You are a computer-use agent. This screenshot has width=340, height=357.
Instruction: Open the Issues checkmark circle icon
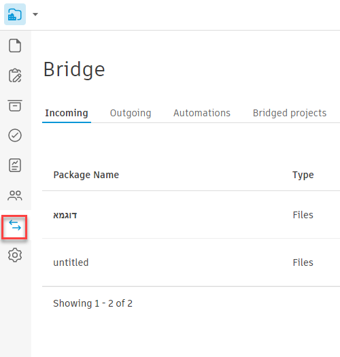pos(15,135)
